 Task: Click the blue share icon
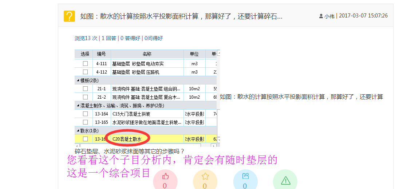click(245, 176)
